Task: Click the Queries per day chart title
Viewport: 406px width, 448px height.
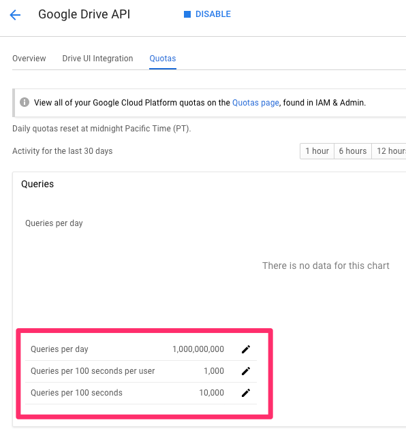Action: click(x=54, y=223)
